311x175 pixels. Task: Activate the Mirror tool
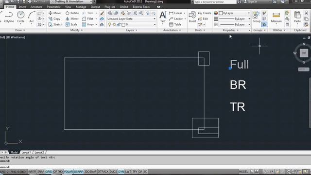click(x=72, y=19)
